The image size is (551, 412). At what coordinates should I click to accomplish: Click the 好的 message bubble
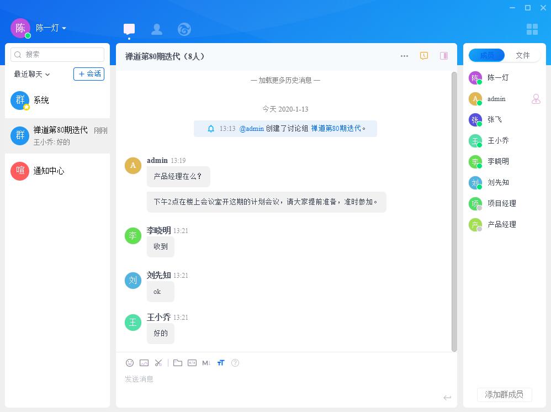(160, 333)
